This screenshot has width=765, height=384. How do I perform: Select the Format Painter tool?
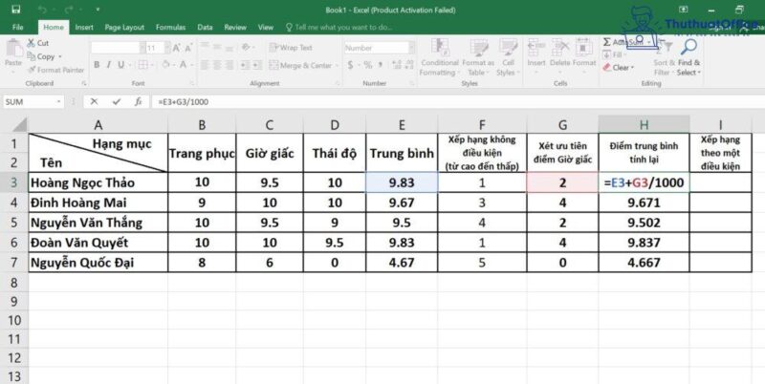click(x=55, y=70)
